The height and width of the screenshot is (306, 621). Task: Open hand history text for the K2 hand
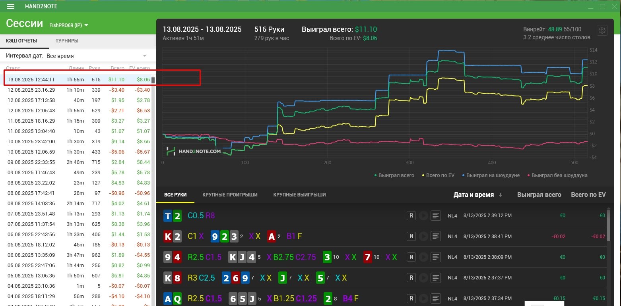click(x=436, y=236)
